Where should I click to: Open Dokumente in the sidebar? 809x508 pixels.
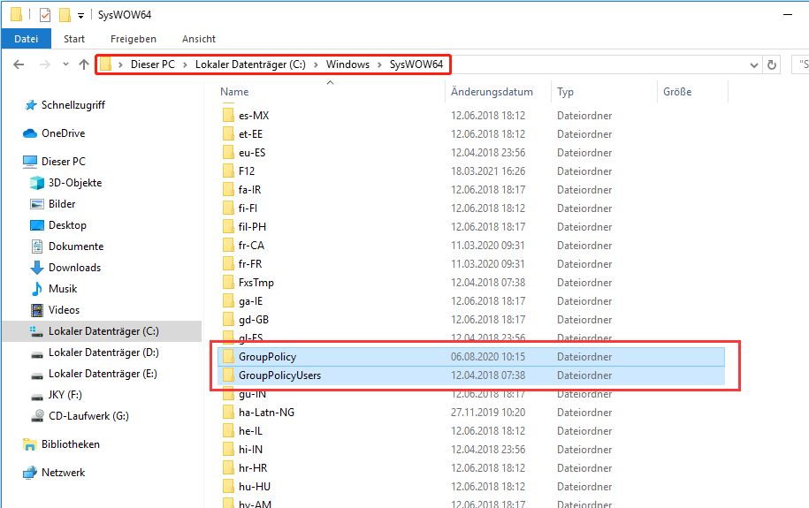point(76,246)
